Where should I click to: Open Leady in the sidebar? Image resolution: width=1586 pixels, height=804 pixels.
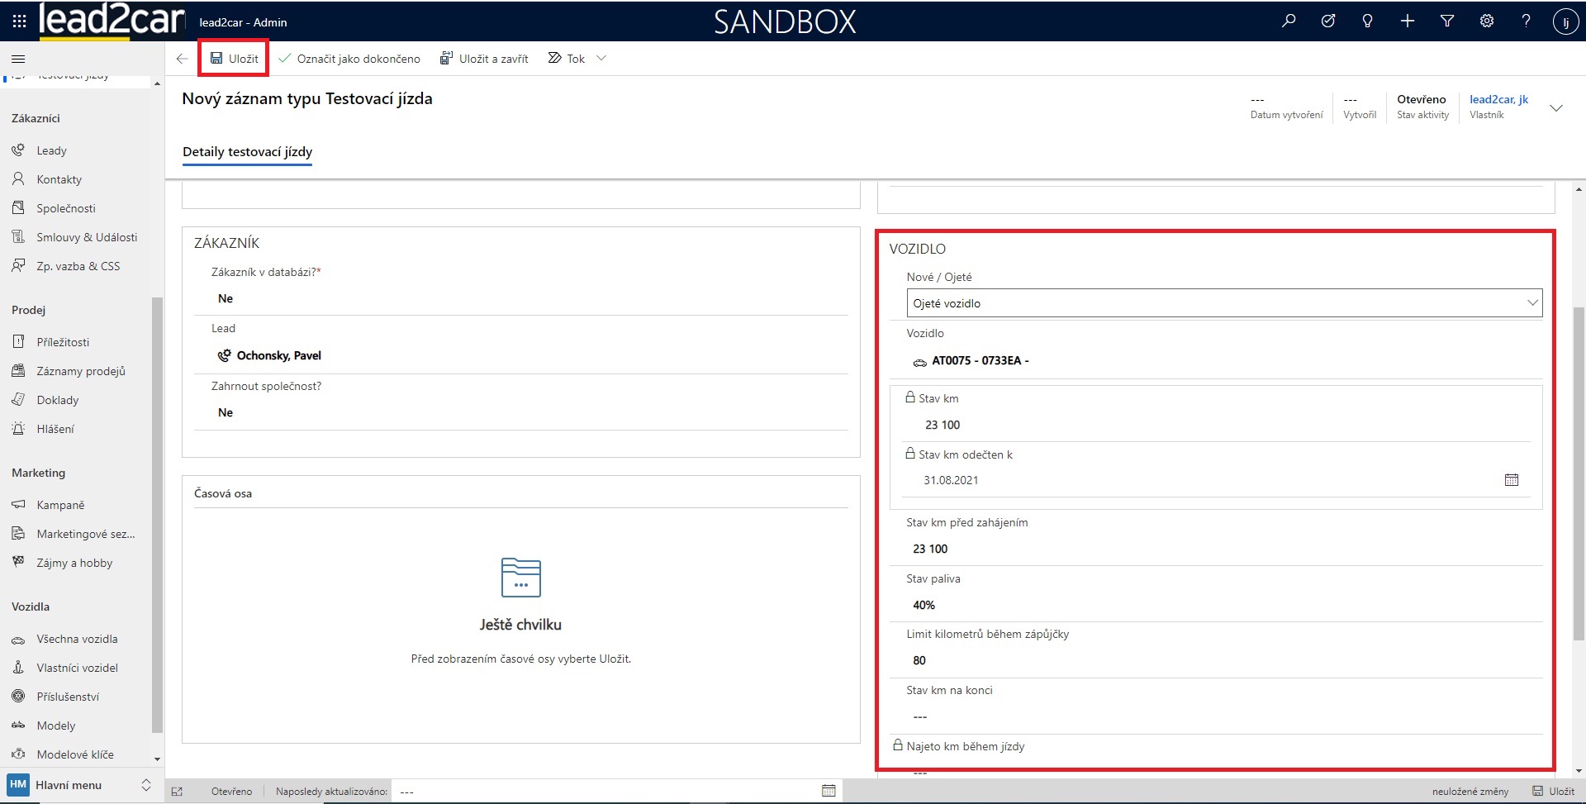click(51, 150)
